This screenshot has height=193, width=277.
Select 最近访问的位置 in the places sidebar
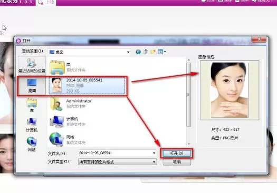coord(32,65)
